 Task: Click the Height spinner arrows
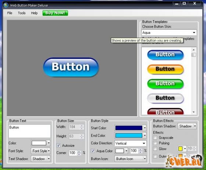(82, 136)
